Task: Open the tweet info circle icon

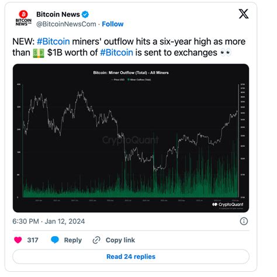Action: coord(244,221)
